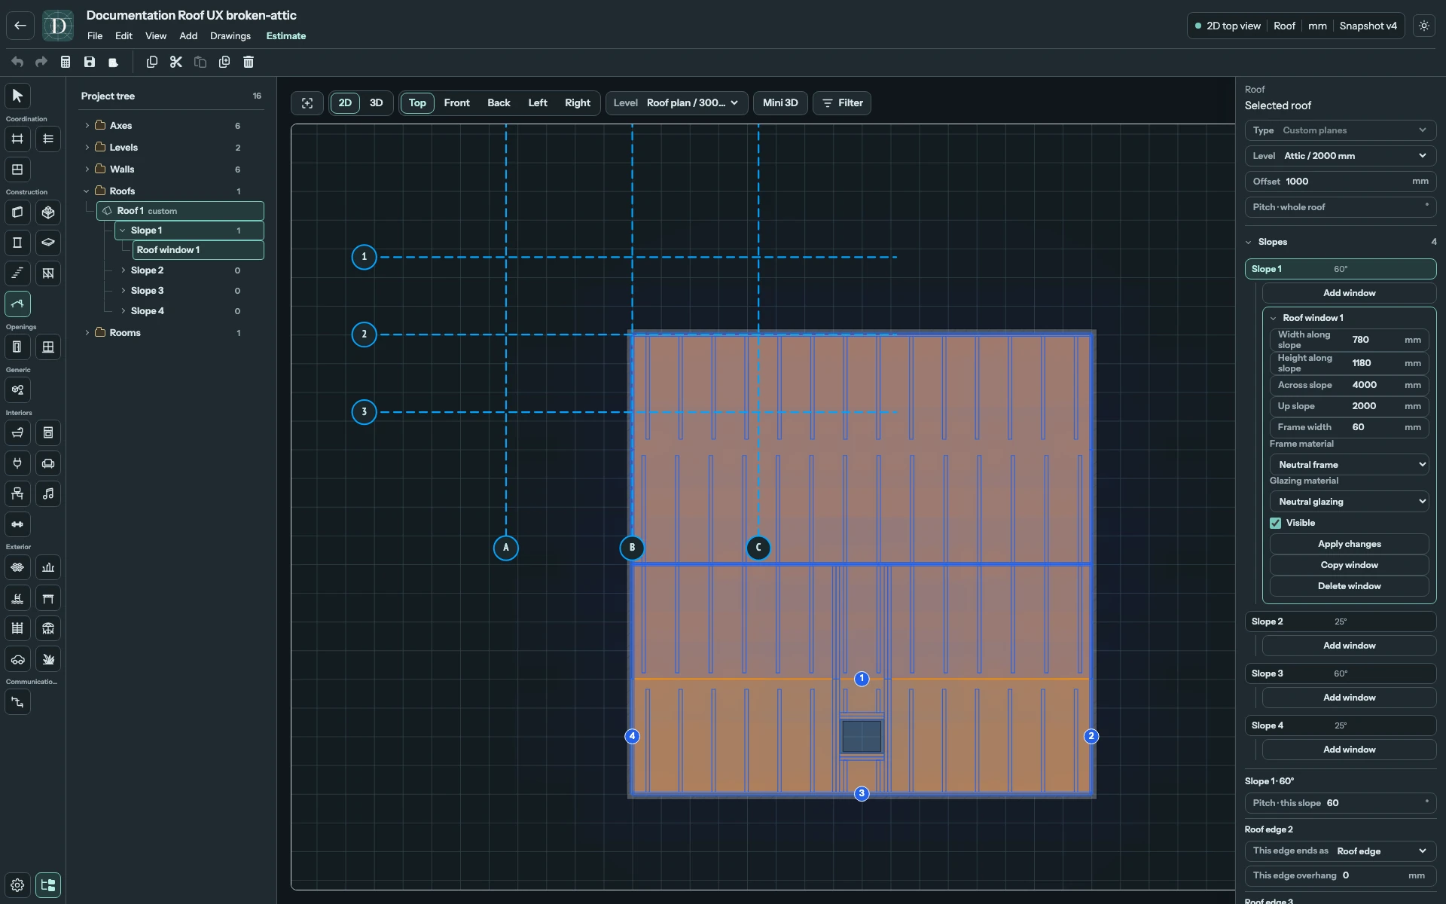
Task: Select the Right view toggle
Action: [x=578, y=103]
